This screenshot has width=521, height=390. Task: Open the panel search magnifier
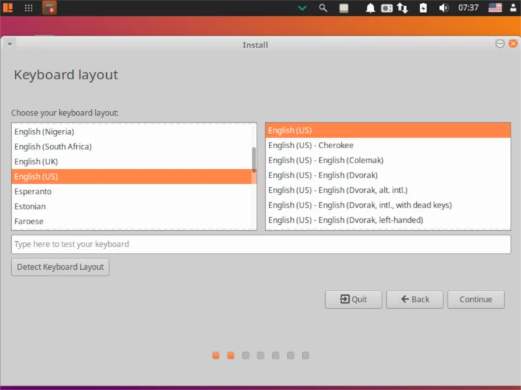tap(322, 8)
